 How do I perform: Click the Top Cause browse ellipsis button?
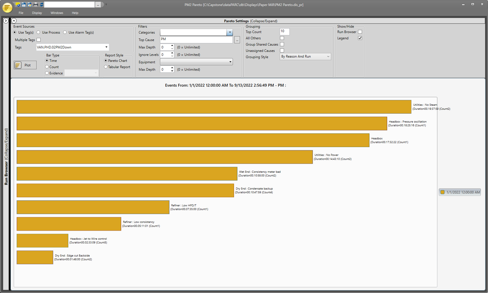tap(237, 40)
